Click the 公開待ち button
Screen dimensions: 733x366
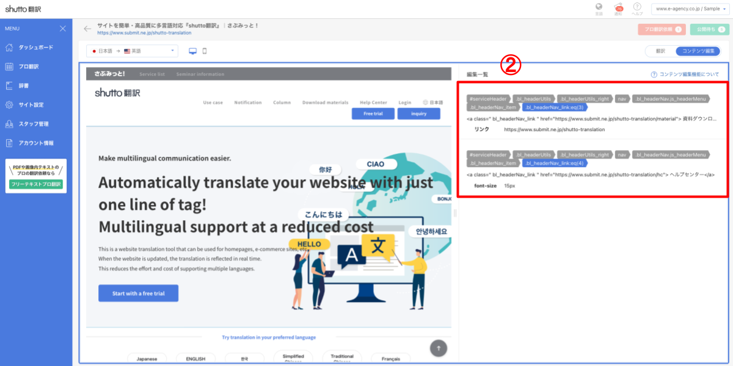(709, 29)
